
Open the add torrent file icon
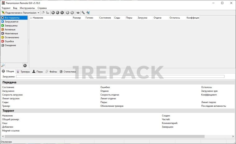[x=43, y=13]
